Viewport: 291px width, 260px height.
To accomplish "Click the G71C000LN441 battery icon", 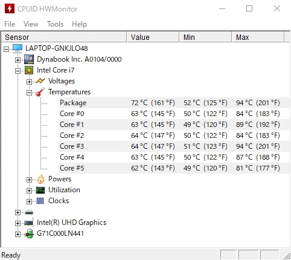I will [29, 233].
